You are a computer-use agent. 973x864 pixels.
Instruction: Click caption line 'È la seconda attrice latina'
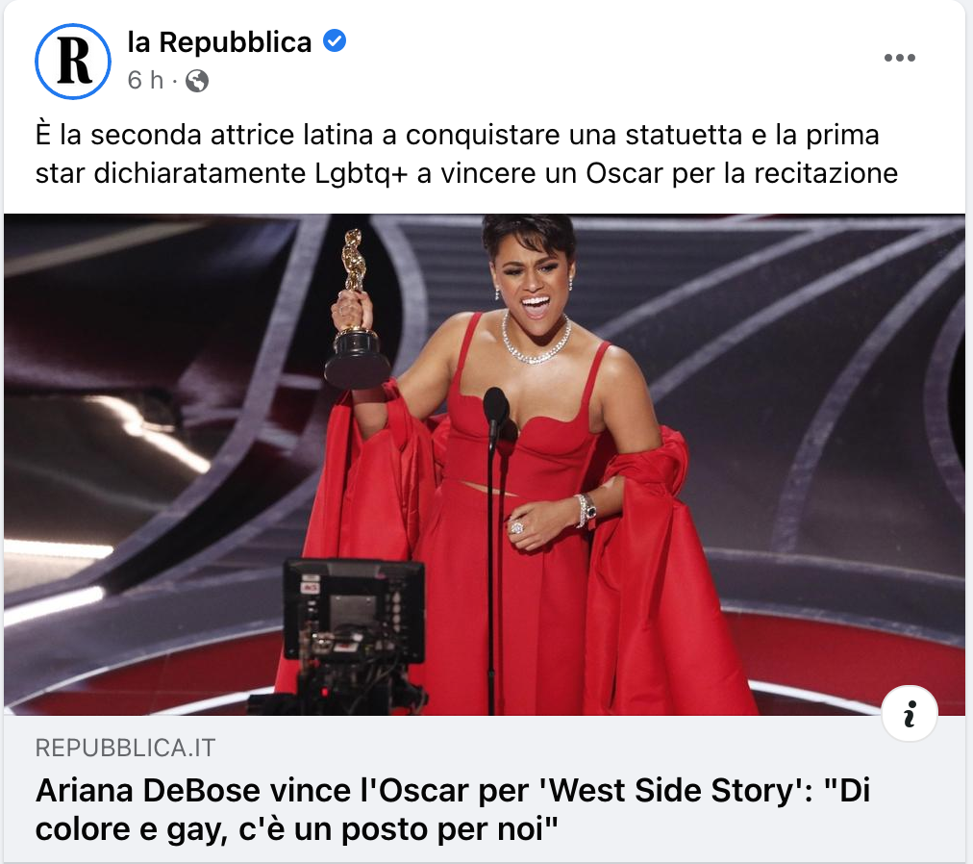pos(458,135)
